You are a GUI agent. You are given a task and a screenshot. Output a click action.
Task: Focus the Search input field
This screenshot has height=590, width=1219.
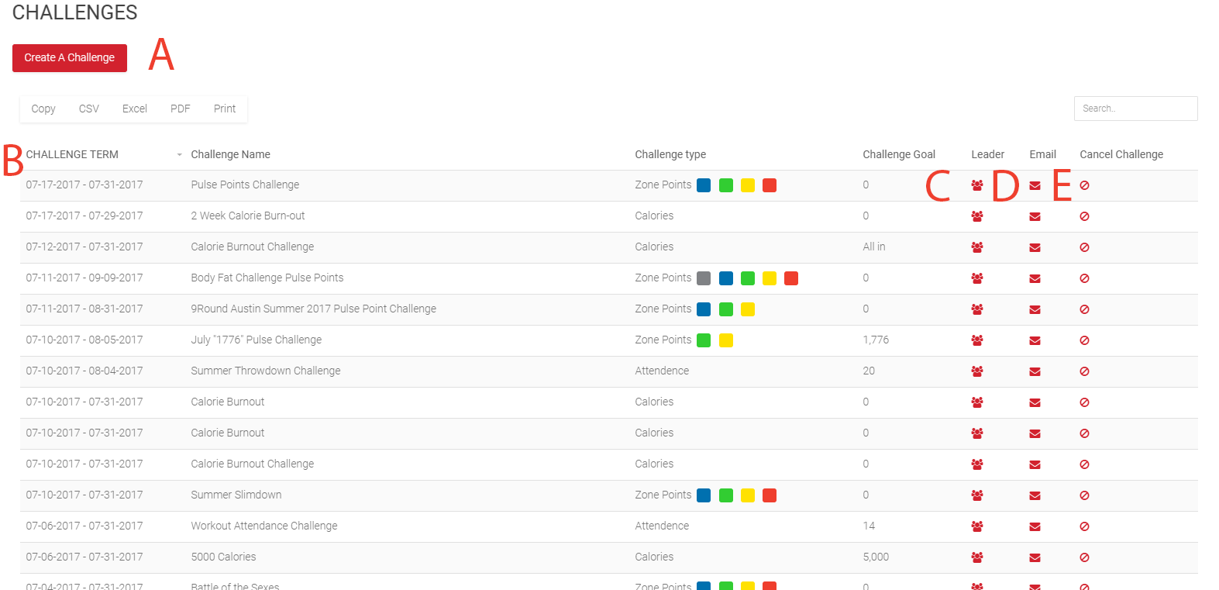point(1135,109)
